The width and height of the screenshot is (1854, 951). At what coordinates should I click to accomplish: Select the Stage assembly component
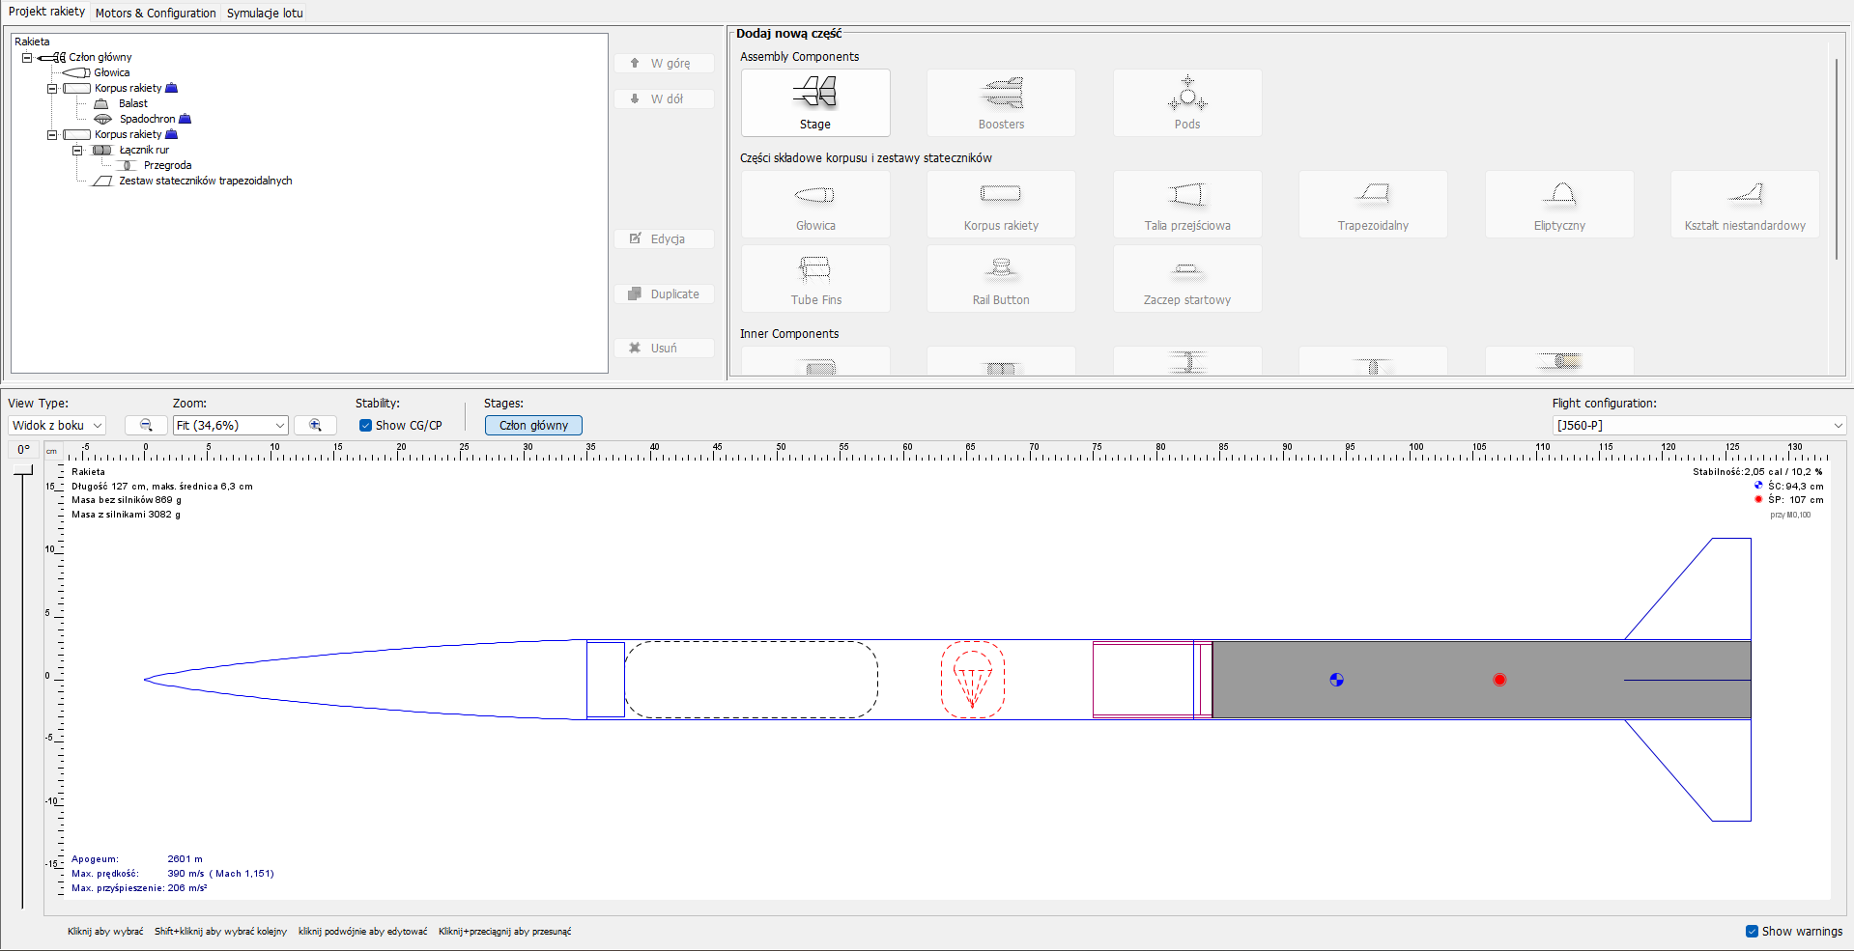pos(814,102)
